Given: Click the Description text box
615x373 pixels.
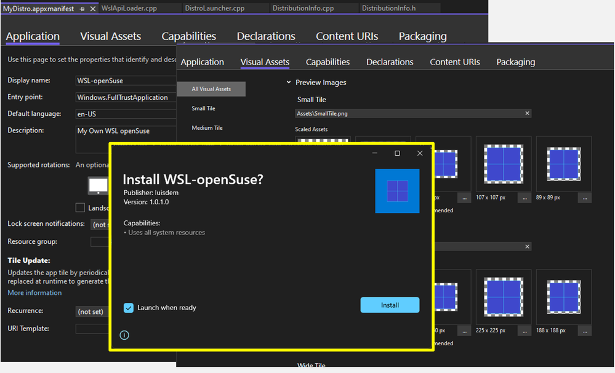Looking at the screenshot, I should tap(126, 139).
